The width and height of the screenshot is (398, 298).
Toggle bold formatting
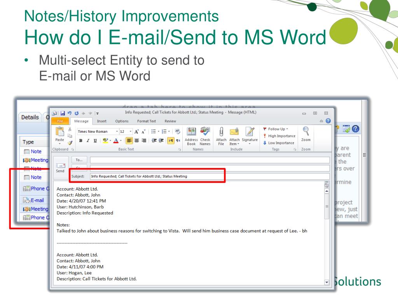coord(81,140)
